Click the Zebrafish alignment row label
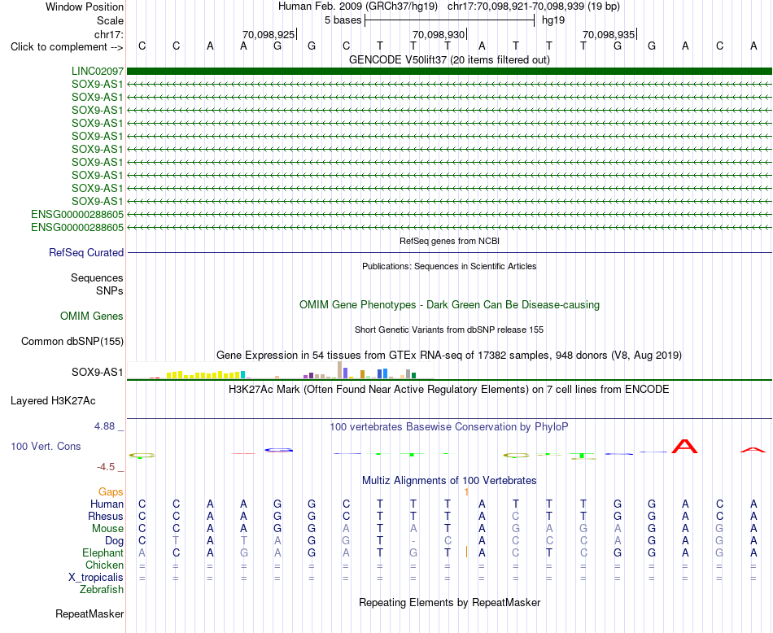 point(102,589)
